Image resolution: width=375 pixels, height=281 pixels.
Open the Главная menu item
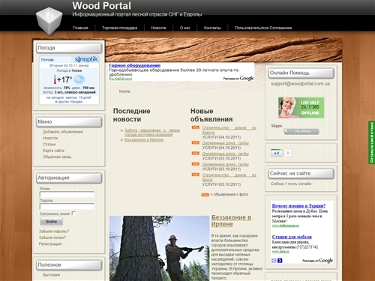(x=80, y=28)
